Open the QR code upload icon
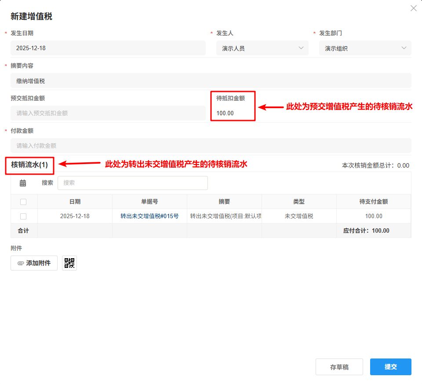The height and width of the screenshot is (384, 422). (x=69, y=263)
